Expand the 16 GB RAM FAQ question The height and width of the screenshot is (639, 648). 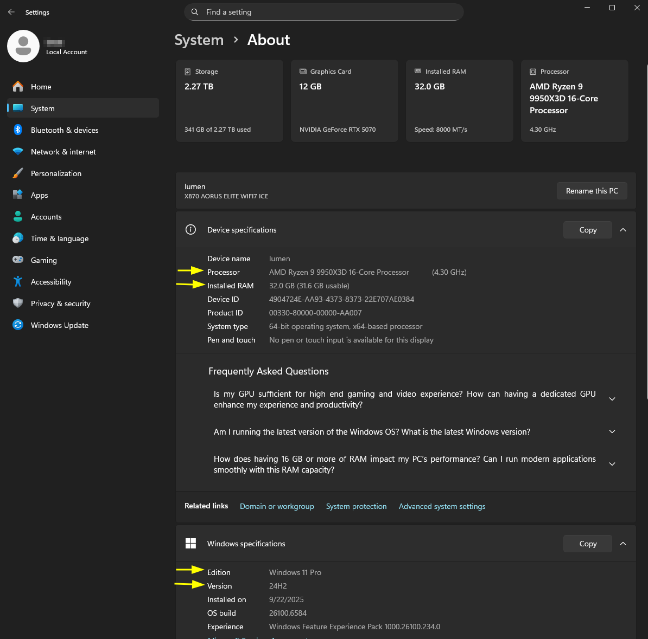click(x=612, y=464)
